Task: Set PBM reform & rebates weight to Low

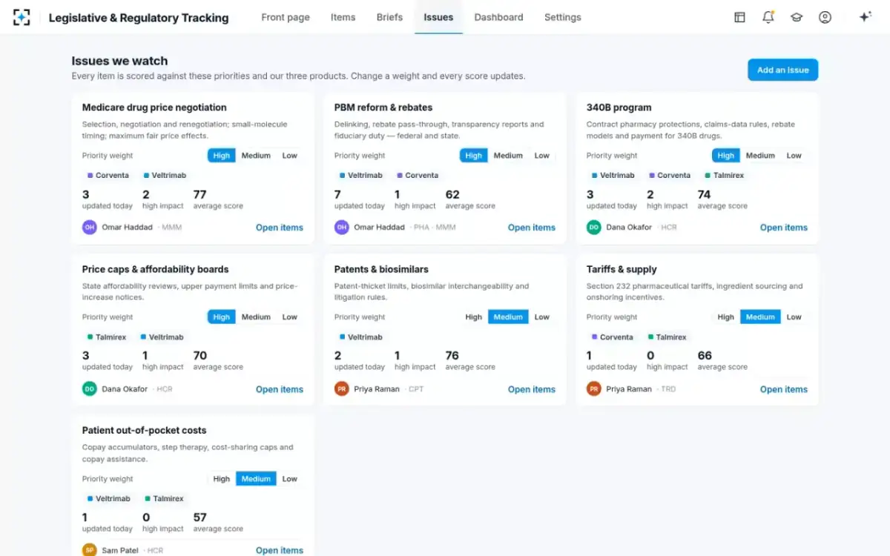Action: tap(542, 156)
